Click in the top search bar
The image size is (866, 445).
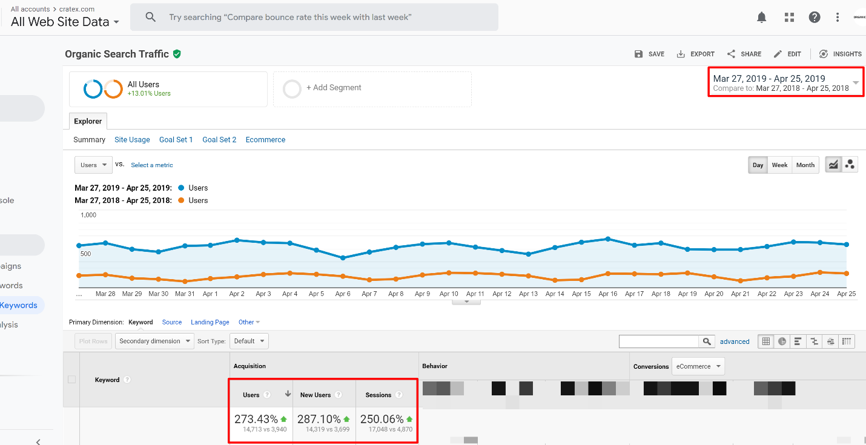point(314,17)
